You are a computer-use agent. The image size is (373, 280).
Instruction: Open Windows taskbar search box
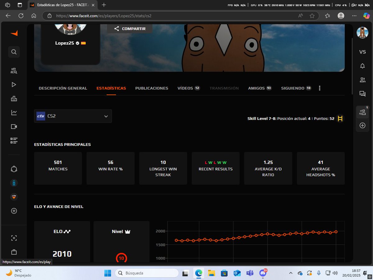147,273
